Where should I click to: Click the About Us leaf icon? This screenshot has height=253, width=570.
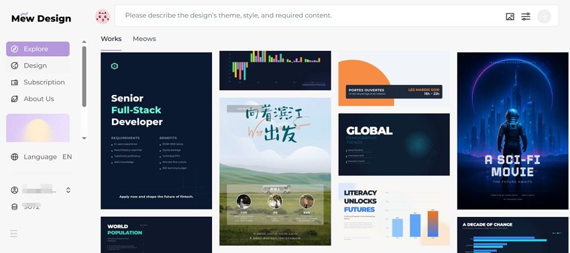(x=15, y=99)
